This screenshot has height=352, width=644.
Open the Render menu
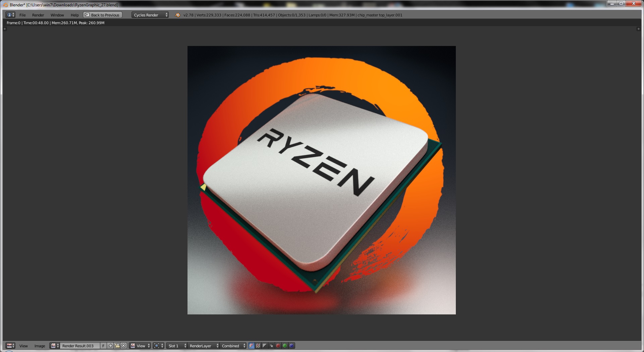pyautogui.click(x=38, y=15)
